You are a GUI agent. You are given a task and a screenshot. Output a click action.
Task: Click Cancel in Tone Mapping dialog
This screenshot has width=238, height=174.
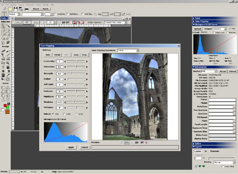point(85,147)
